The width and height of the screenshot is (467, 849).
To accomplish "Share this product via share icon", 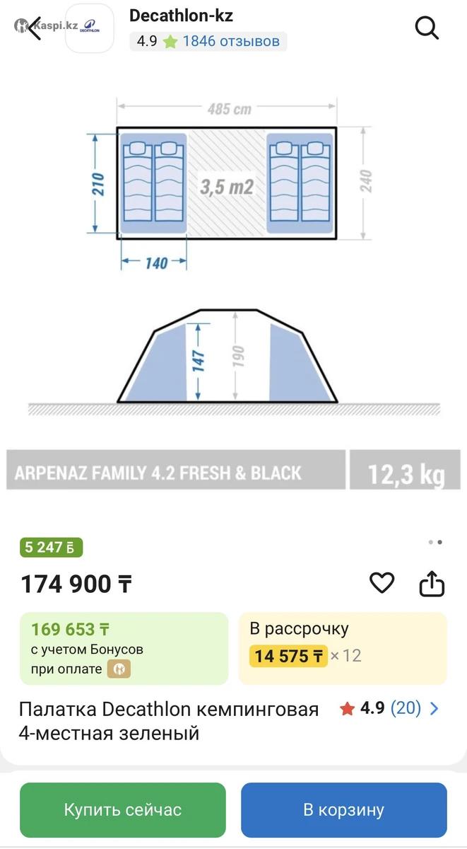I will point(432,584).
